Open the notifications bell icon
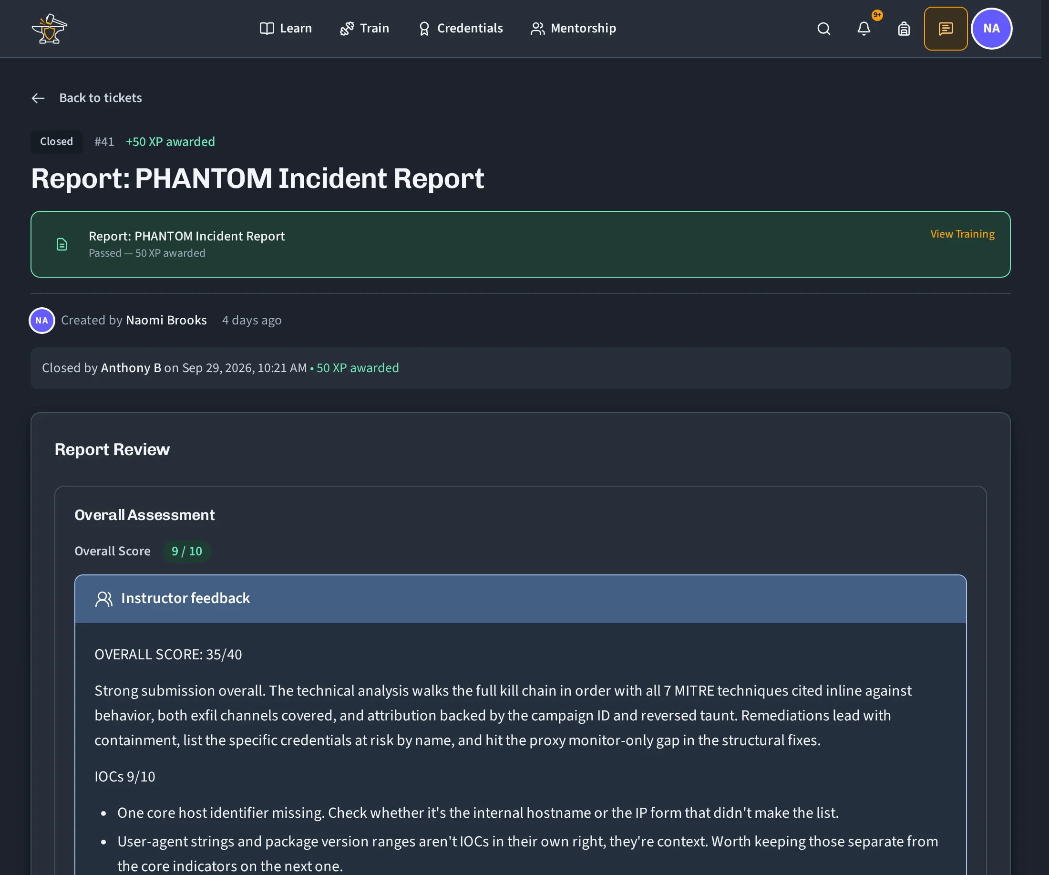The height and width of the screenshot is (875, 1049). [x=864, y=29]
